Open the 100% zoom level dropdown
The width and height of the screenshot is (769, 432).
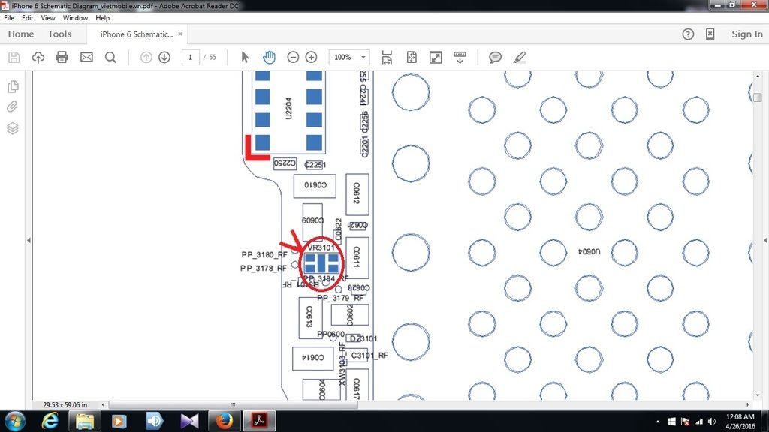(350, 57)
